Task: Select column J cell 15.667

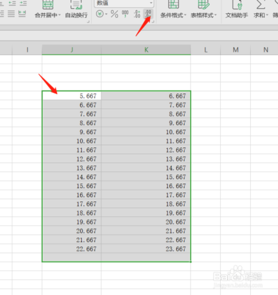Action: click(72, 186)
